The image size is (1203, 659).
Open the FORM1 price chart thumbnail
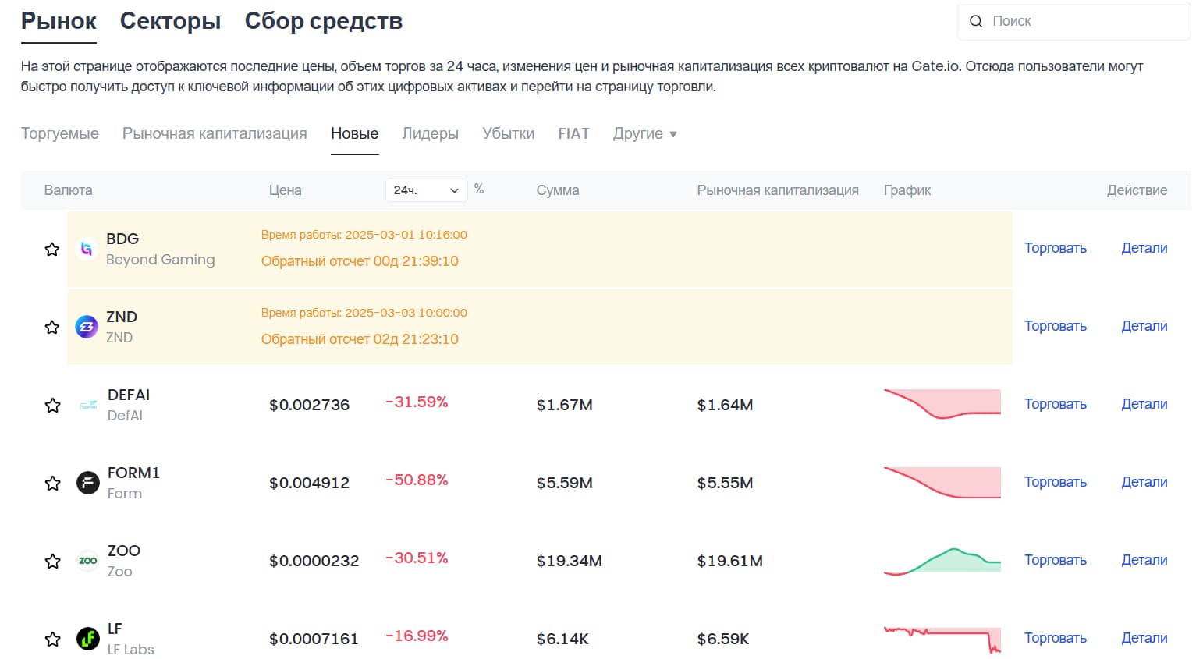[x=942, y=482]
